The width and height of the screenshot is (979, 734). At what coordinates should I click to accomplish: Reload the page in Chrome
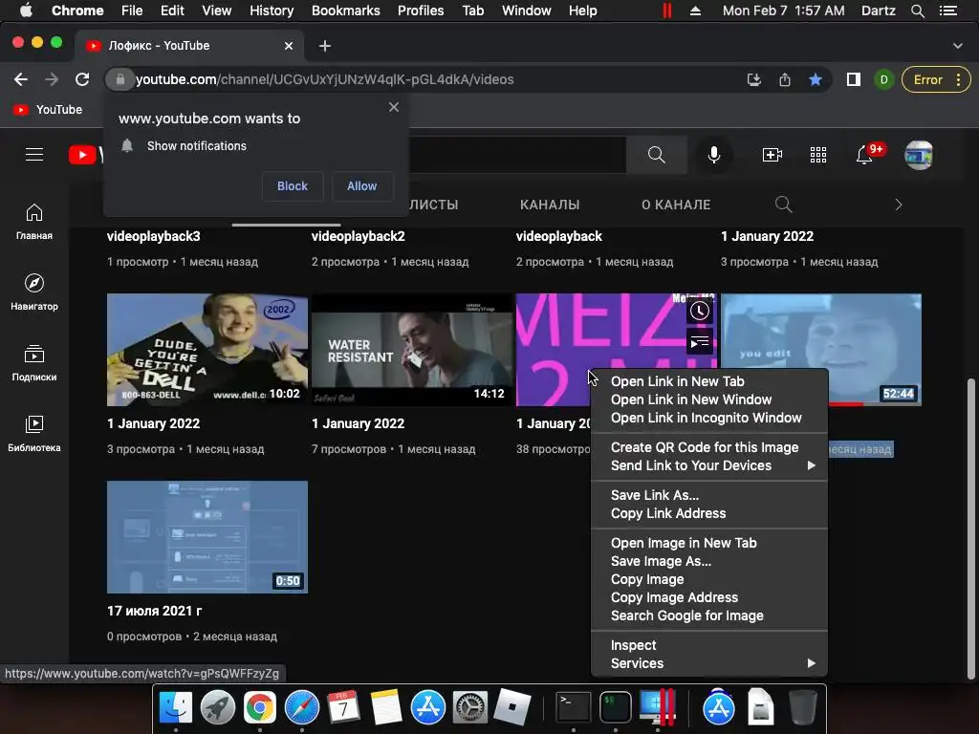coord(82,79)
